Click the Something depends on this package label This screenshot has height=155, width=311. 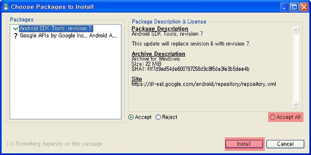point(54,144)
